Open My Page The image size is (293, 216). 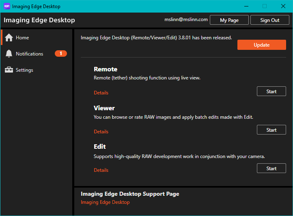pyautogui.click(x=229, y=20)
